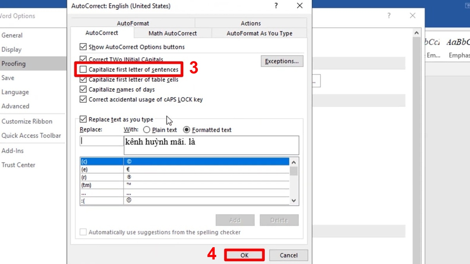The height and width of the screenshot is (264, 470).
Task: Dismiss the dialog using Cancel
Action: (x=288, y=255)
